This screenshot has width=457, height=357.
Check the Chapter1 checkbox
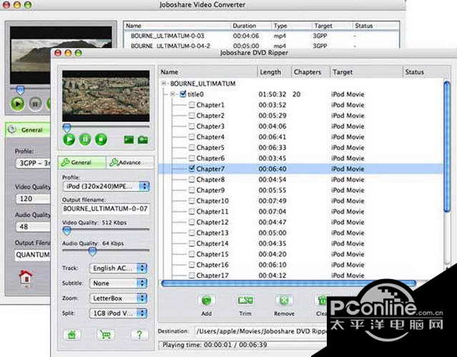click(x=192, y=105)
